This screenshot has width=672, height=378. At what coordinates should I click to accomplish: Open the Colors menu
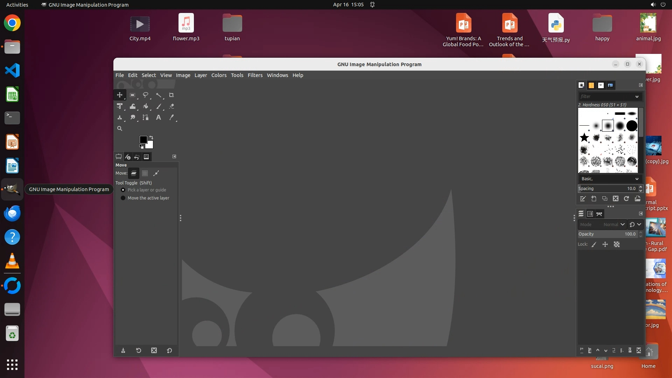point(219,75)
